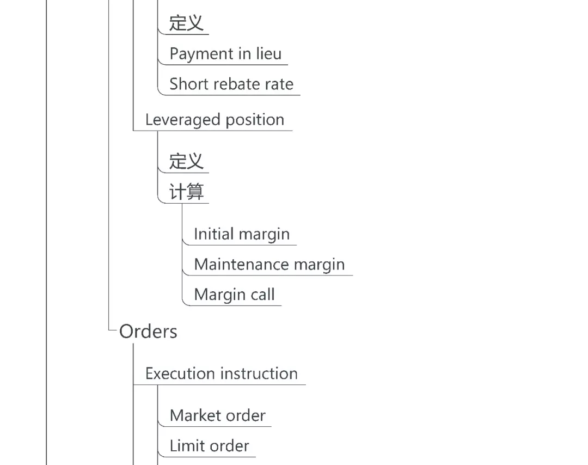Click the Orders main topic

(148, 332)
